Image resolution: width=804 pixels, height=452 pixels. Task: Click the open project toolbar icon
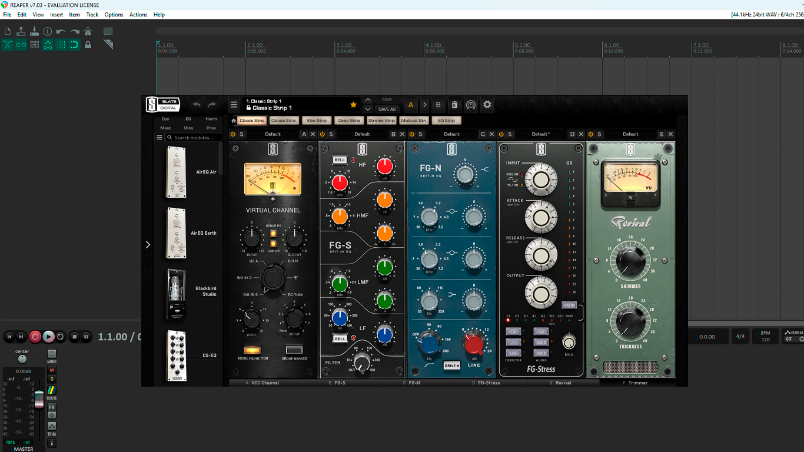click(x=21, y=31)
